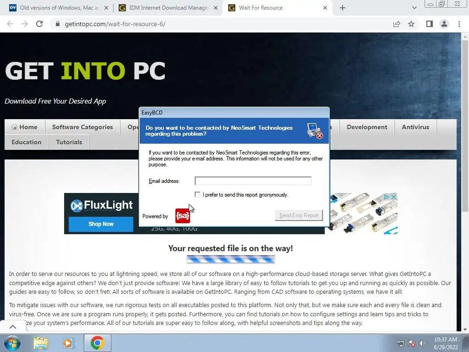
Task: Click the AdChoices triangle icon
Action: pos(387,197)
